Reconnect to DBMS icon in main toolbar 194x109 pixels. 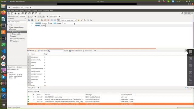point(40,13)
